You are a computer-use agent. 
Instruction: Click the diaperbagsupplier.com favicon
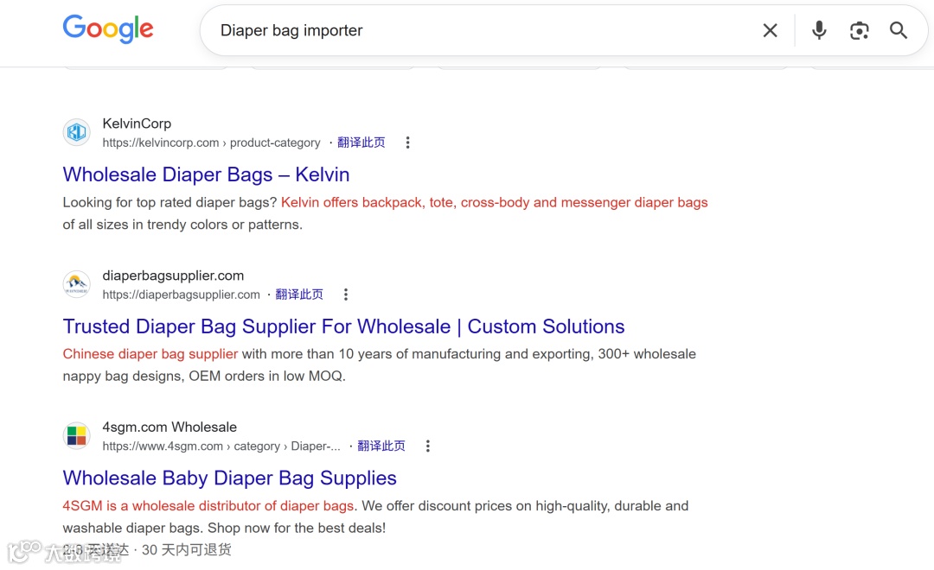click(x=77, y=284)
